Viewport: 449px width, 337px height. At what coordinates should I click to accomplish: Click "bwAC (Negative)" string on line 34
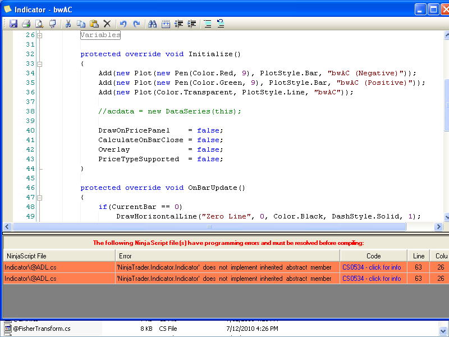365,73
